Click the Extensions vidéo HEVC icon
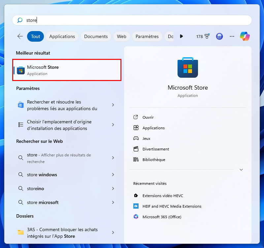264x248 pixels. coord(136,195)
